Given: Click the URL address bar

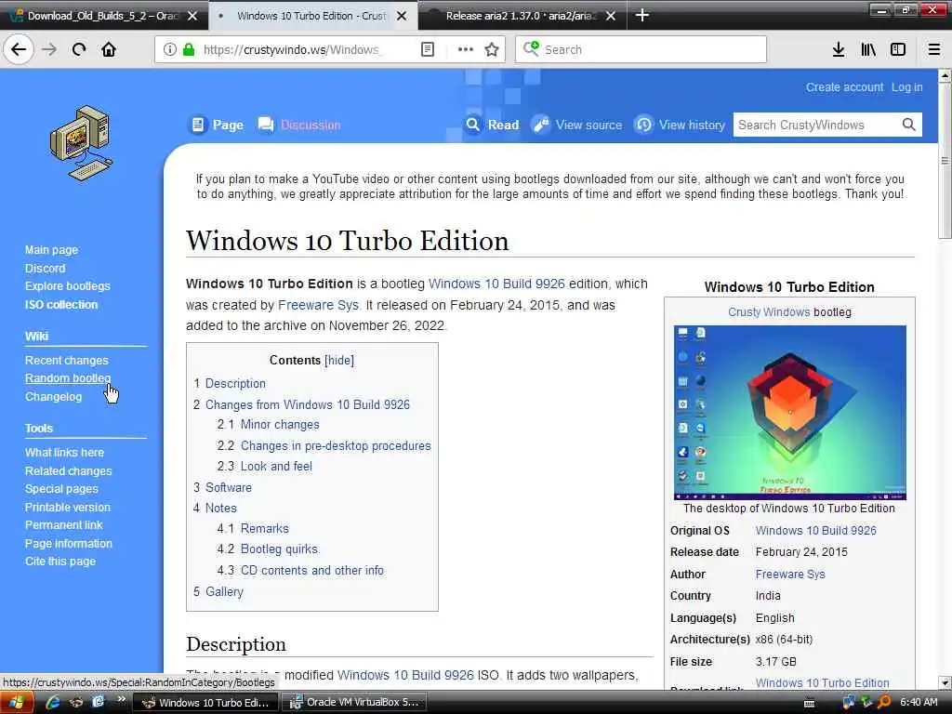Looking at the screenshot, I should [291, 49].
